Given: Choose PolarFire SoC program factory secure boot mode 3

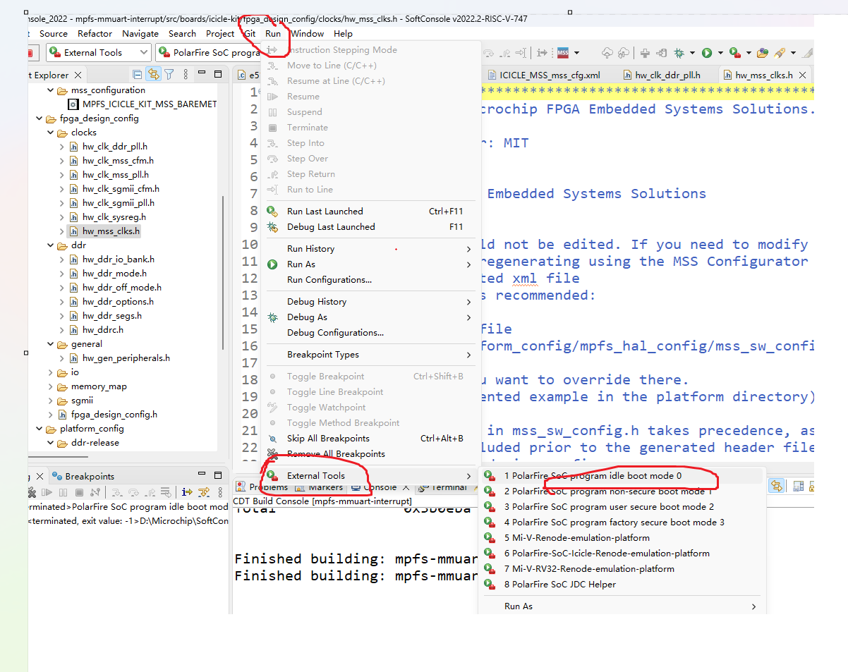Looking at the screenshot, I should coord(621,523).
